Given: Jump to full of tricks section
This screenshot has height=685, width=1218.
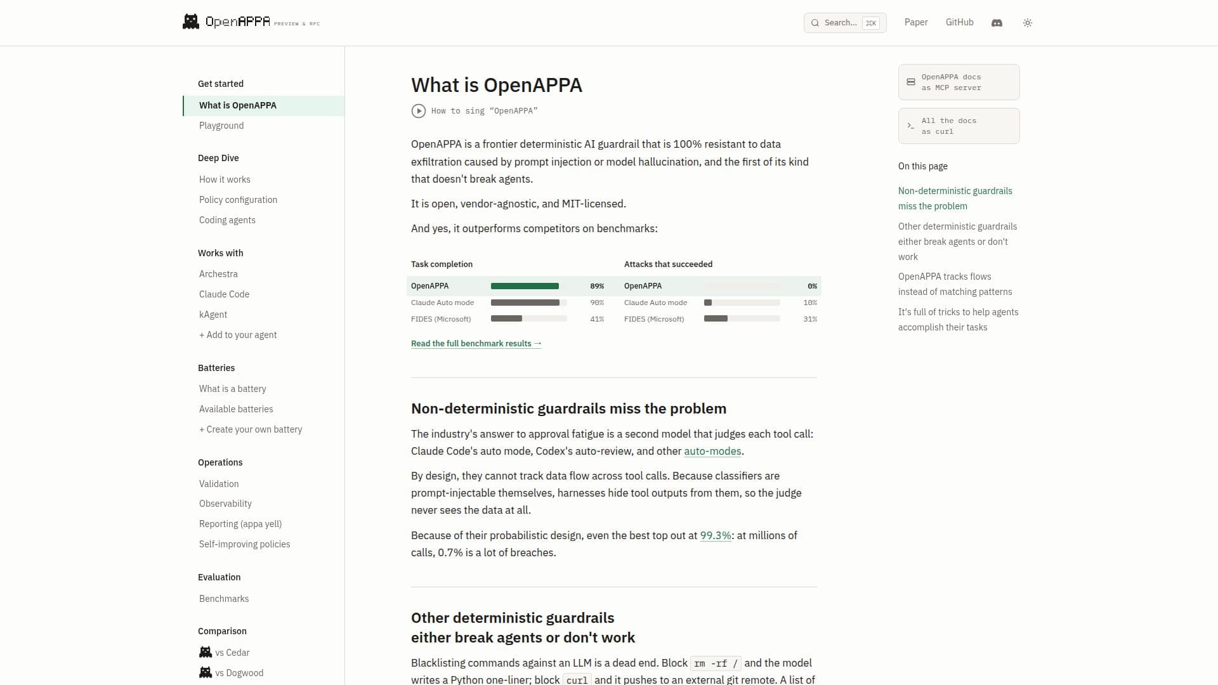Looking at the screenshot, I should tap(958, 320).
